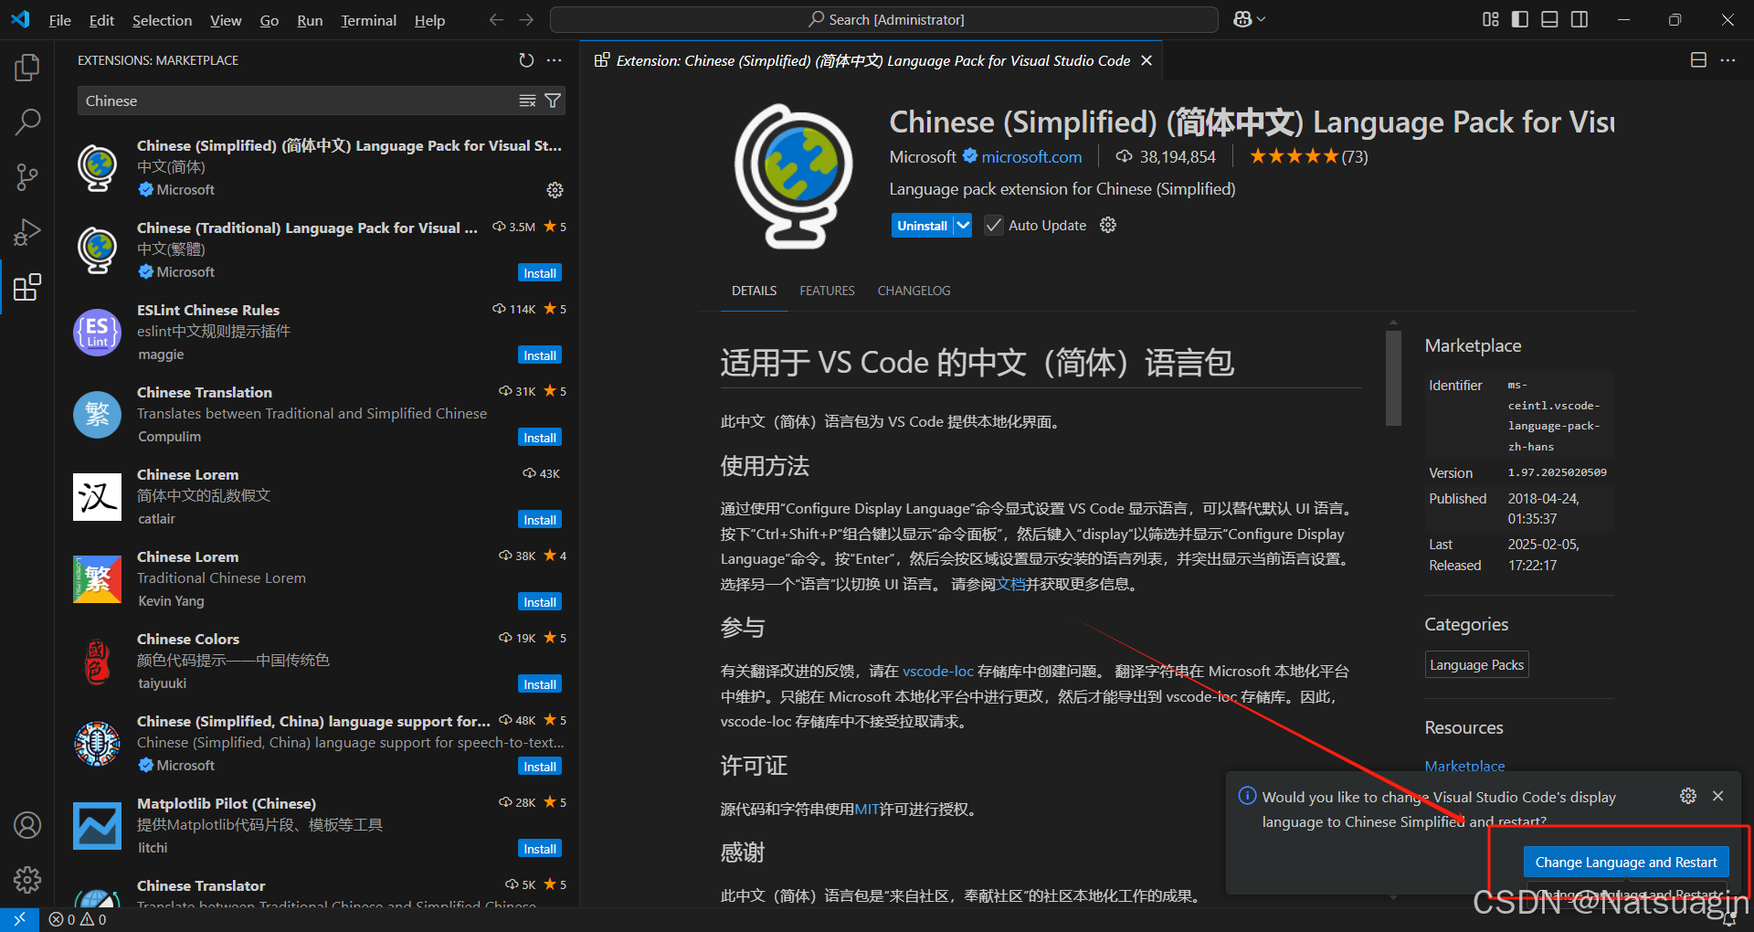Open editor more actions menu
This screenshot has height=932, width=1754.
[x=1728, y=60]
